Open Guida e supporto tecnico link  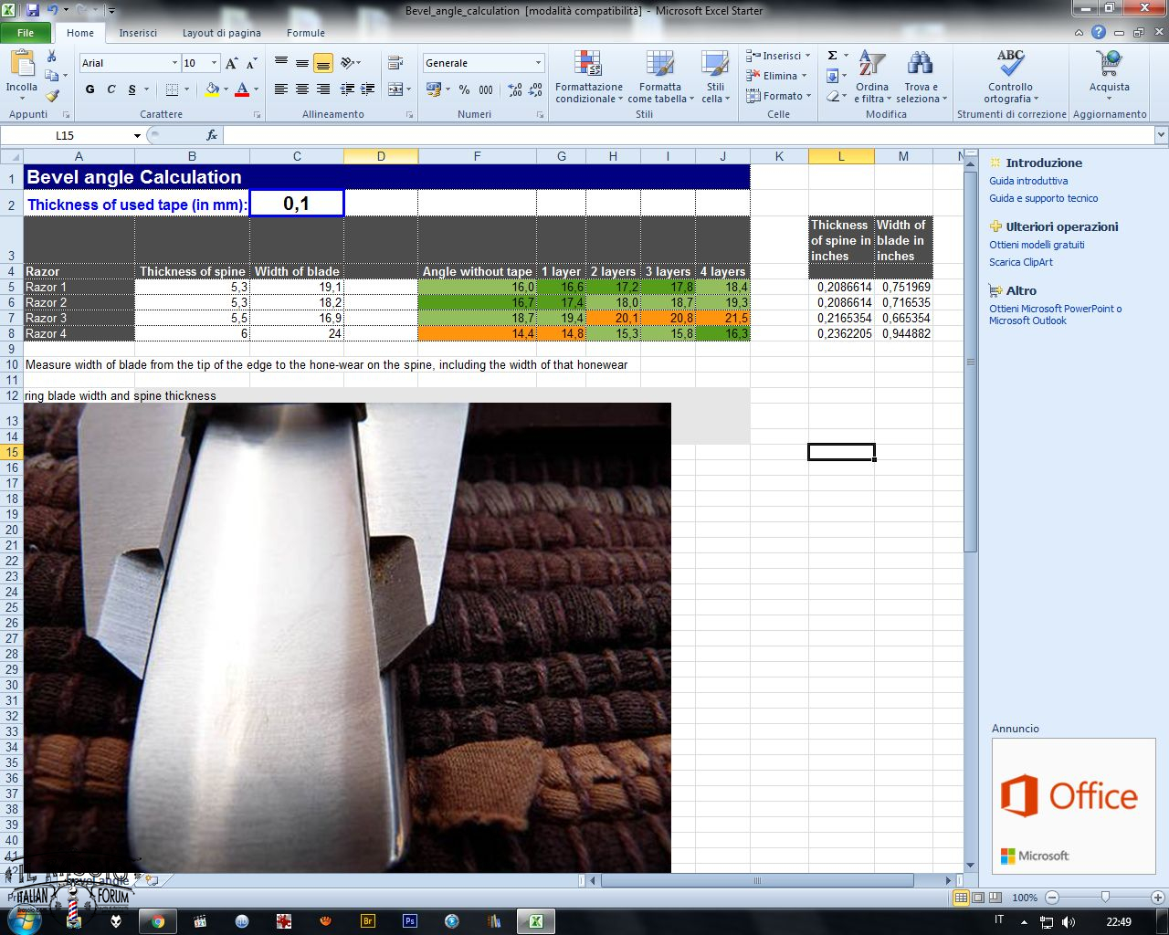click(1044, 198)
